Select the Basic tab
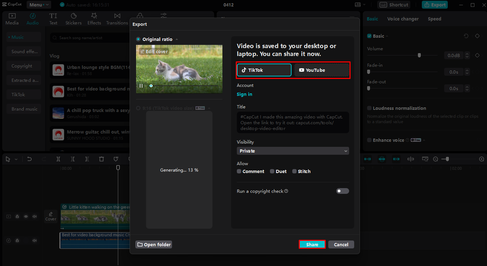Screen dimensions: 487x266 [372, 19]
